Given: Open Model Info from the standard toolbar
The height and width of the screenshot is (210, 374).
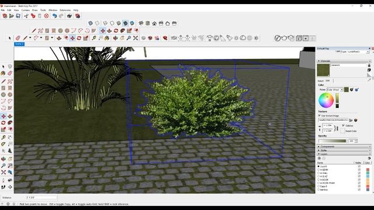Looking at the screenshot, I should [x=78, y=16].
